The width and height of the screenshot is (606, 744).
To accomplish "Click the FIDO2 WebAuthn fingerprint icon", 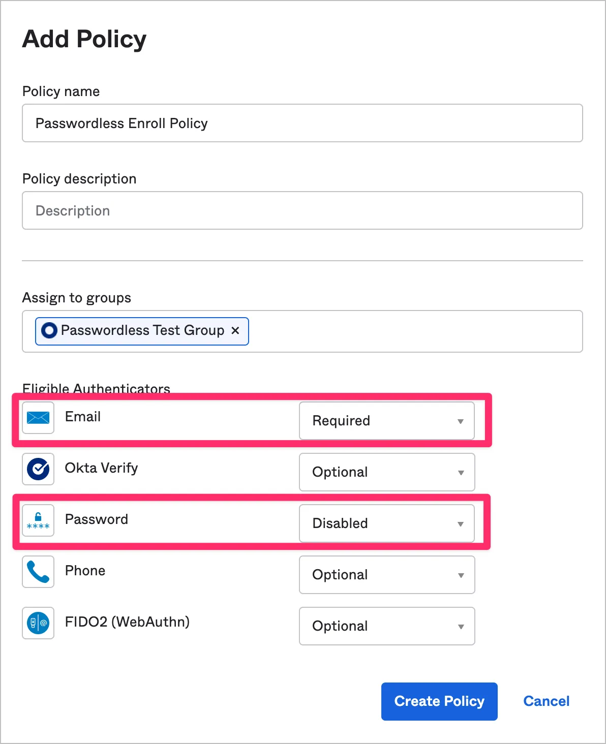I will 38,623.
